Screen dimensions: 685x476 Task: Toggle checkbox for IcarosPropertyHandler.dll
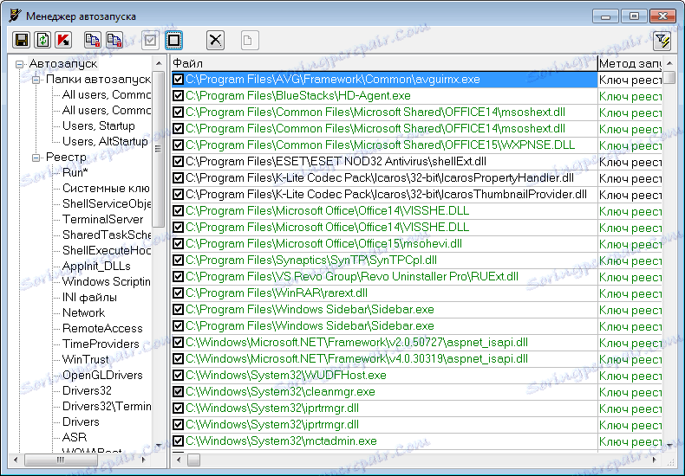click(178, 177)
